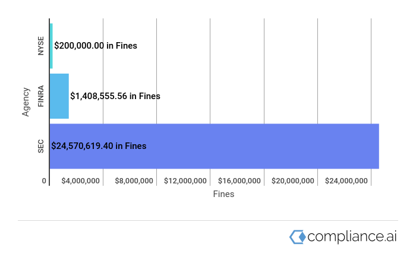Click the $4,000,000 axis tick label

tap(80, 181)
